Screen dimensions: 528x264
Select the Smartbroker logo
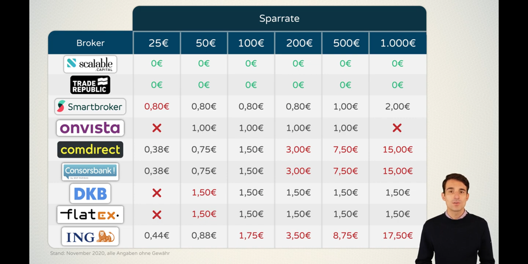click(x=90, y=107)
